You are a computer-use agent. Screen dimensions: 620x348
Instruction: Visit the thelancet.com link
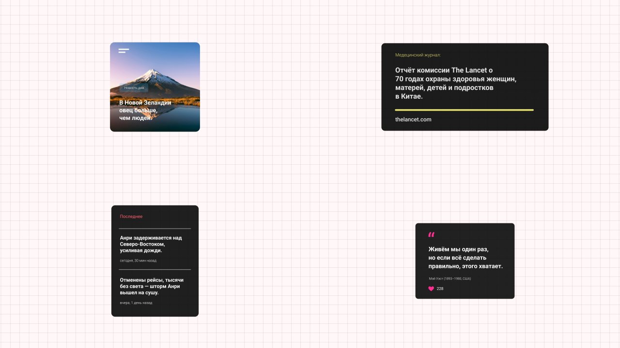(x=413, y=119)
